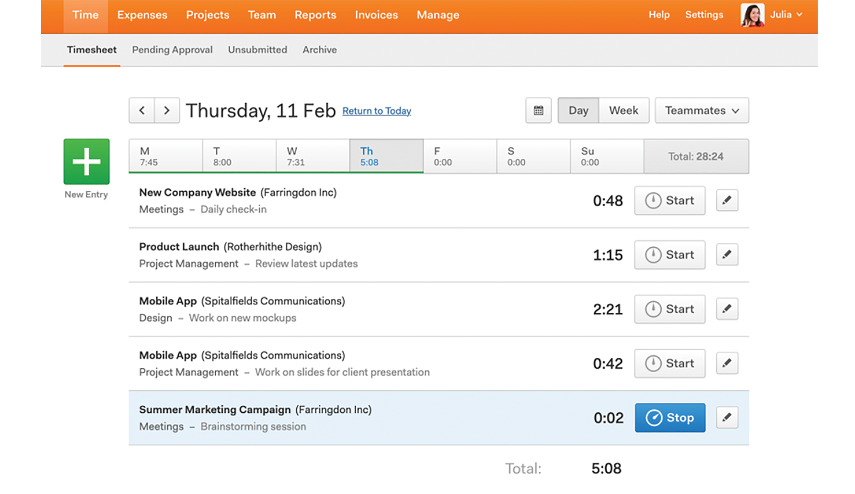This screenshot has width=855, height=494.
Task: Go to previous day with left arrow
Action: 142,110
